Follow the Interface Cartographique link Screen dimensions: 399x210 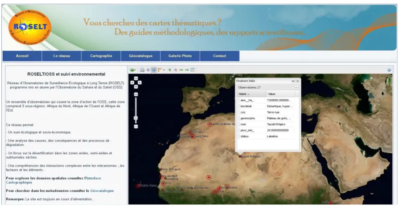(54, 180)
